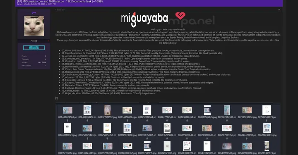Click the MEMBER badge
The image size is (298, 155).
[x=34, y=48]
